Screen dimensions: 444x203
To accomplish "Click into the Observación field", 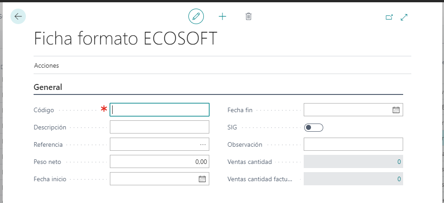I will [x=353, y=144].
